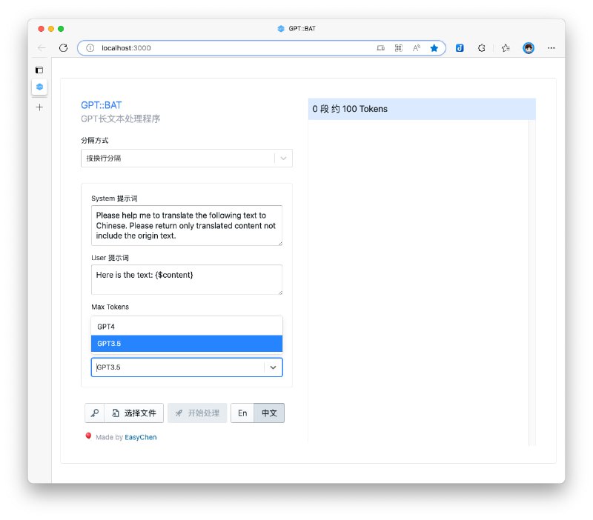Screen dimensions: 593x520
Task: Open the vertical tabs panel icon
Action: (x=39, y=70)
